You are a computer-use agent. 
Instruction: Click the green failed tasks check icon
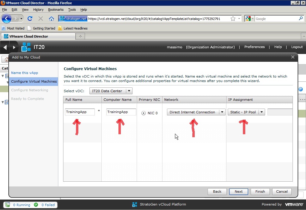[36, 205]
